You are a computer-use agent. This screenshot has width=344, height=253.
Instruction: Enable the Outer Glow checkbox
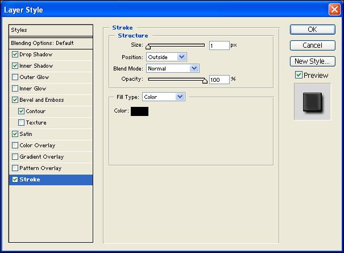click(x=15, y=77)
